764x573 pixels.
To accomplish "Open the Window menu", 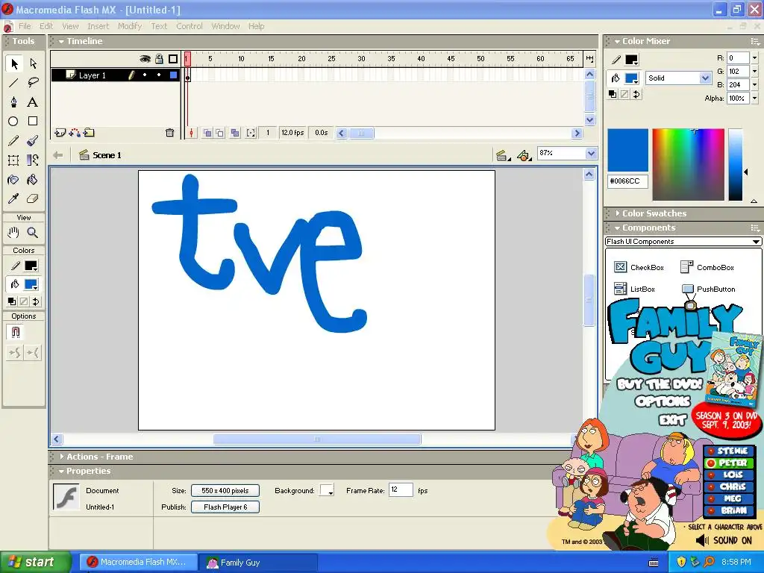I will [x=225, y=26].
